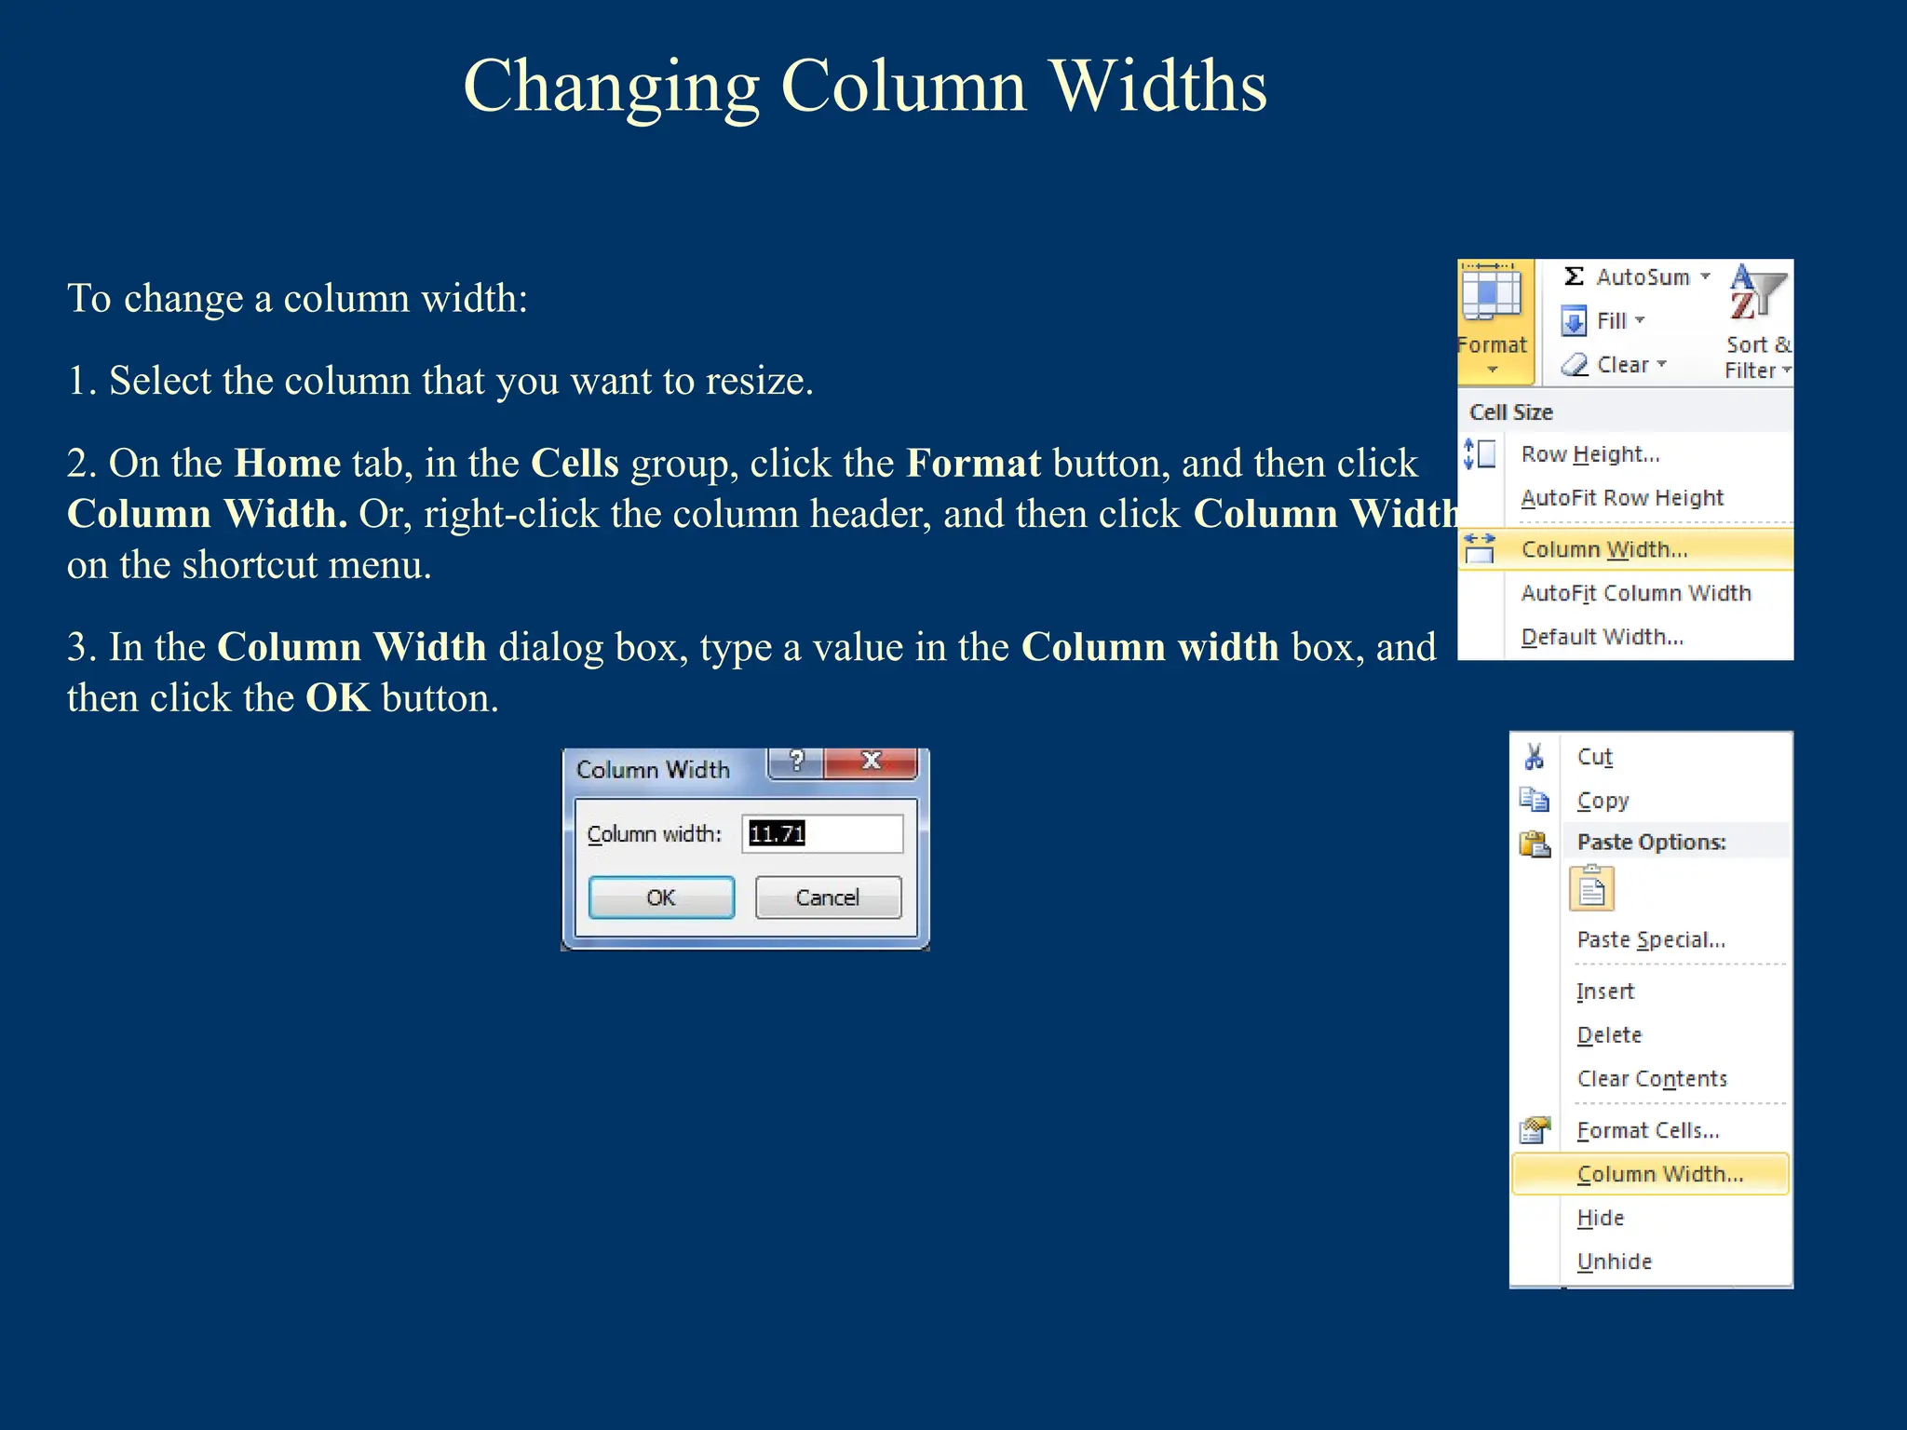Screen dimensions: 1907x1430
Task: Choose AutoFit Column Width
Action: (x=1626, y=593)
